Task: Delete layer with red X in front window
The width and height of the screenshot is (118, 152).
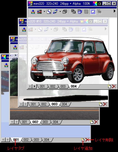Action: [x=114, y=86]
